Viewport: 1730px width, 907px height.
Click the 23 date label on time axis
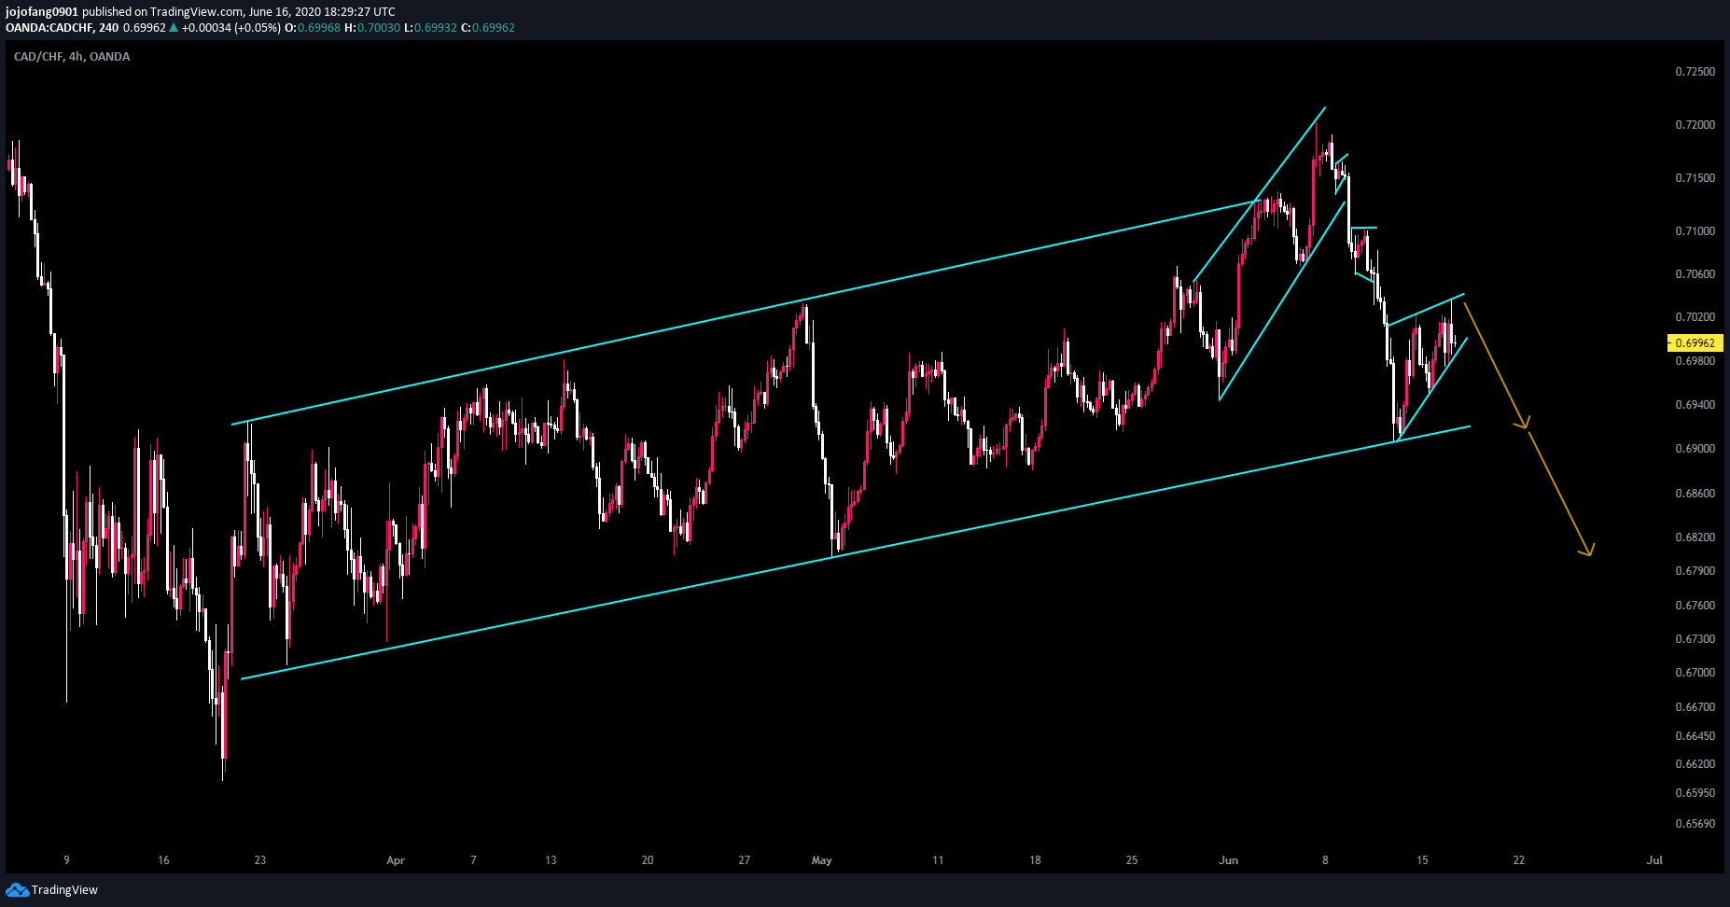(x=260, y=860)
